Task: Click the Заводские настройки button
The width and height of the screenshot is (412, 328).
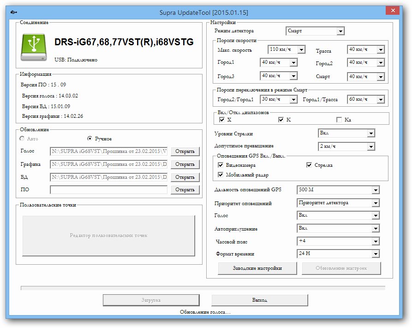Action: (257, 268)
